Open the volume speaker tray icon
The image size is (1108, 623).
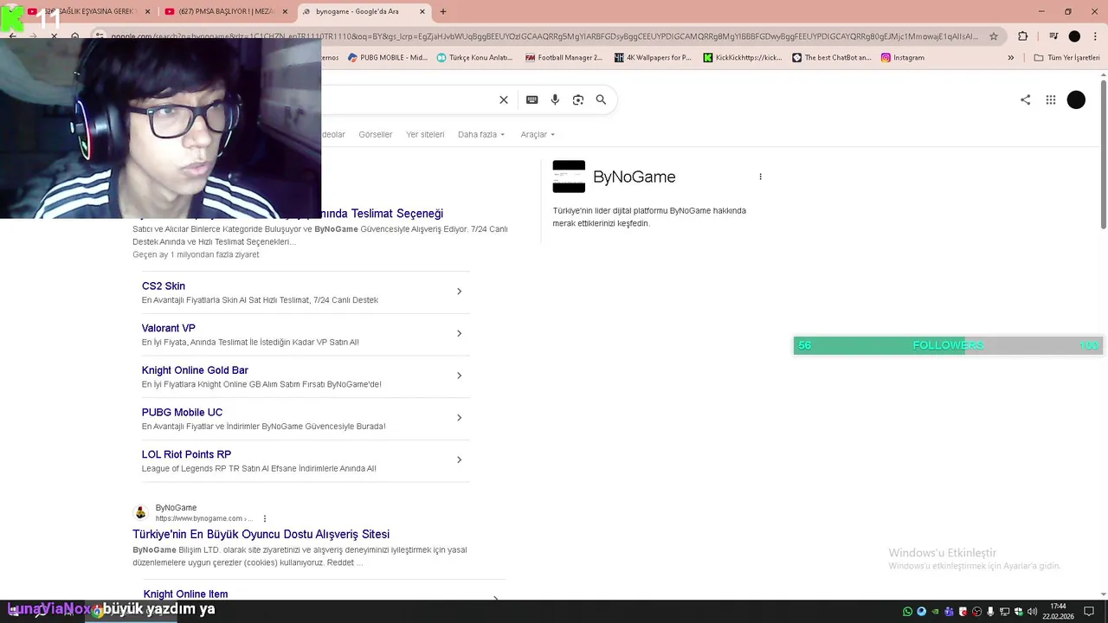(x=1032, y=612)
